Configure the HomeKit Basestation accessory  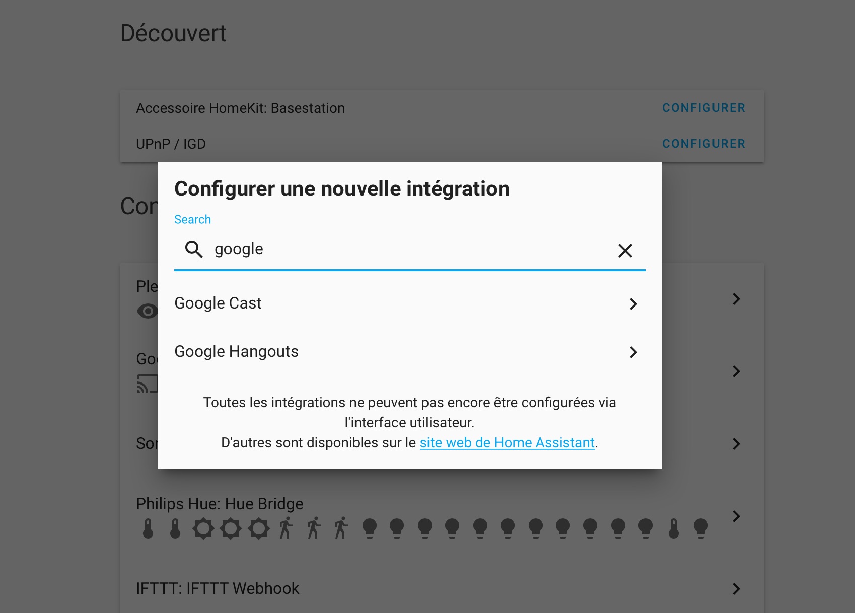[x=703, y=108]
